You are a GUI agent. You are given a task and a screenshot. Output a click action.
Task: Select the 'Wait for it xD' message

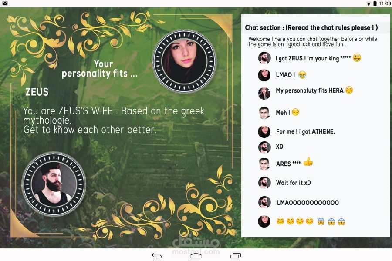click(293, 183)
